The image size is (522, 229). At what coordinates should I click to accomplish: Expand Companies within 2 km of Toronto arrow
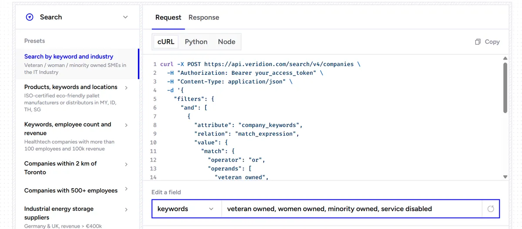126,164
